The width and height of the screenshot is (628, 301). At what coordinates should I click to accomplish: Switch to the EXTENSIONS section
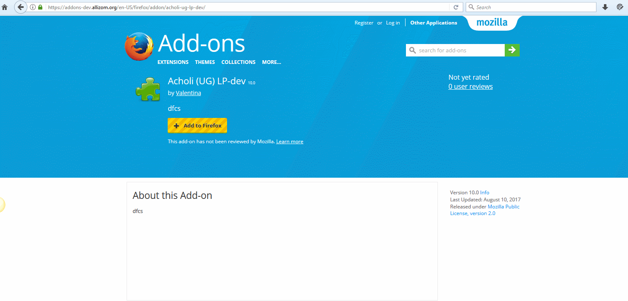pyautogui.click(x=173, y=62)
